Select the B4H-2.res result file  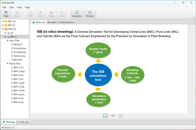[18, 98]
